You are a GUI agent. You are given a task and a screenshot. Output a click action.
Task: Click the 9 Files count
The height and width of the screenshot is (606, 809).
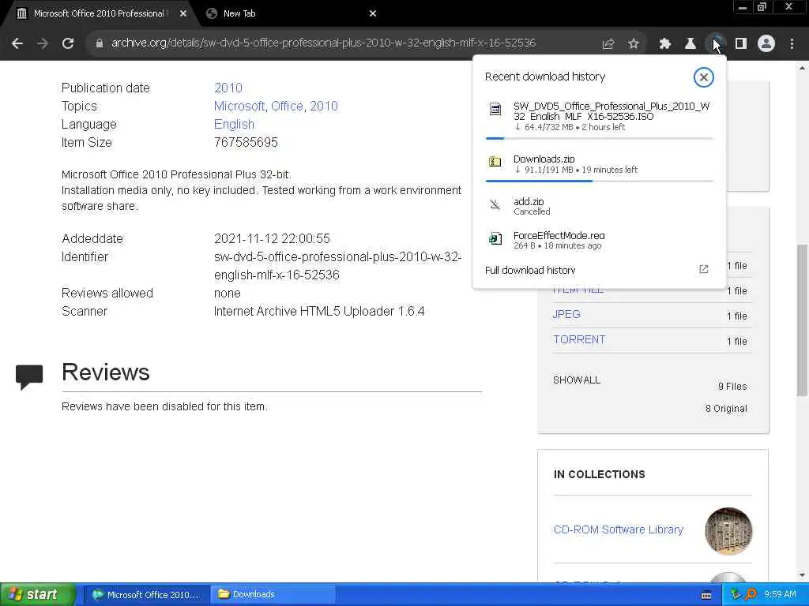click(732, 387)
